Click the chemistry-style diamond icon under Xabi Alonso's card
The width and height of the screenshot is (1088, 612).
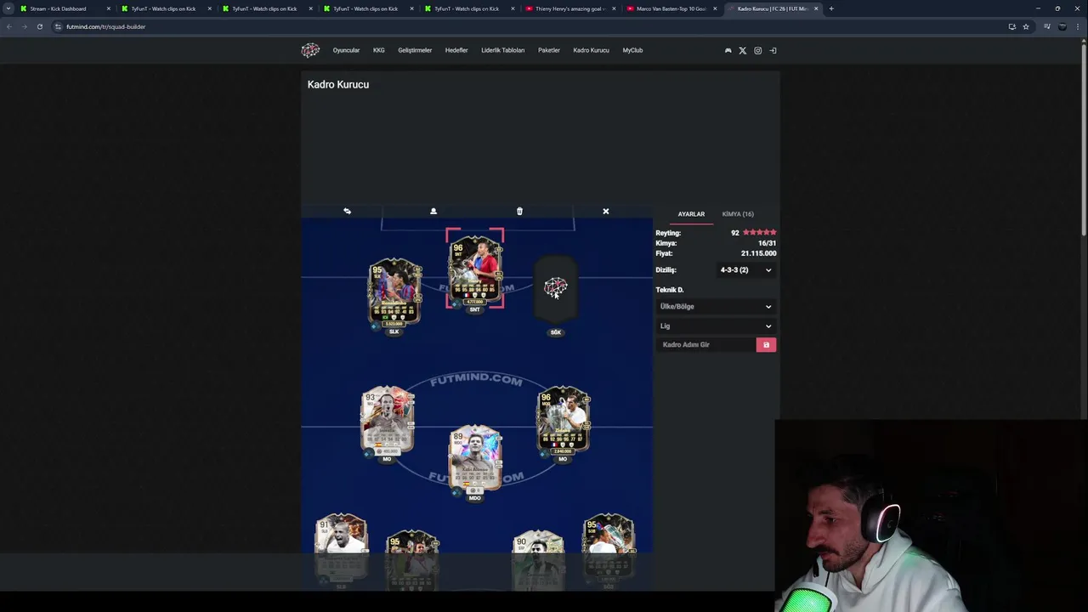coord(456,492)
